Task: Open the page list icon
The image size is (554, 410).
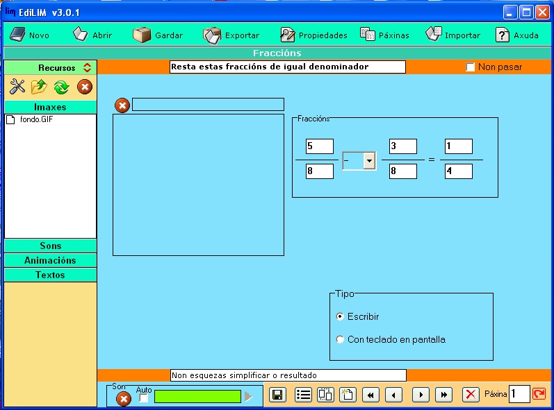Action: click(303, 395)
